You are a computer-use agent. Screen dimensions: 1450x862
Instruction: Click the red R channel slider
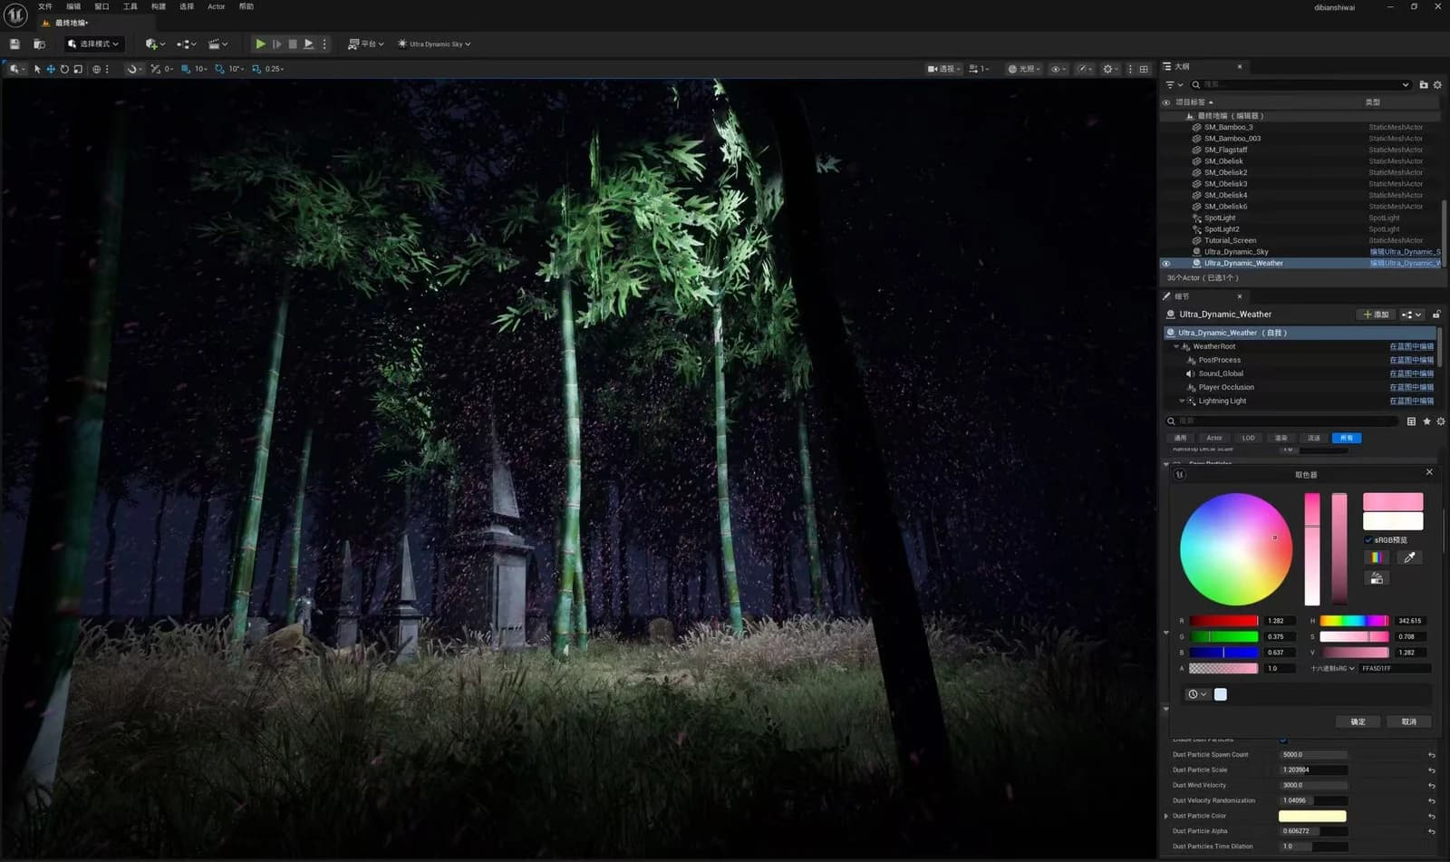(x=1223, y=621)
